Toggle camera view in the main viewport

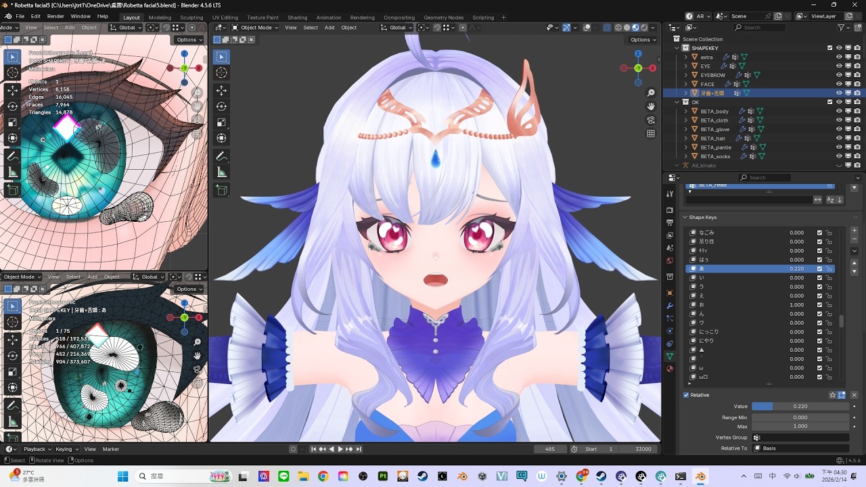pos(651,120)
